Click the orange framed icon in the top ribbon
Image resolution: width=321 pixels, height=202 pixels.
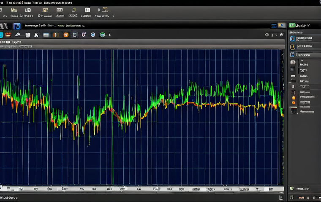45,10
